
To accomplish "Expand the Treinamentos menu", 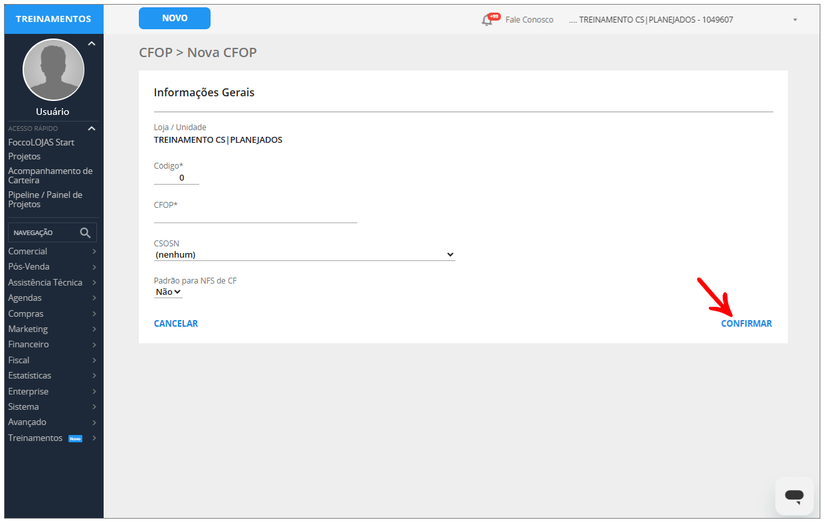I will click(52, 438).
